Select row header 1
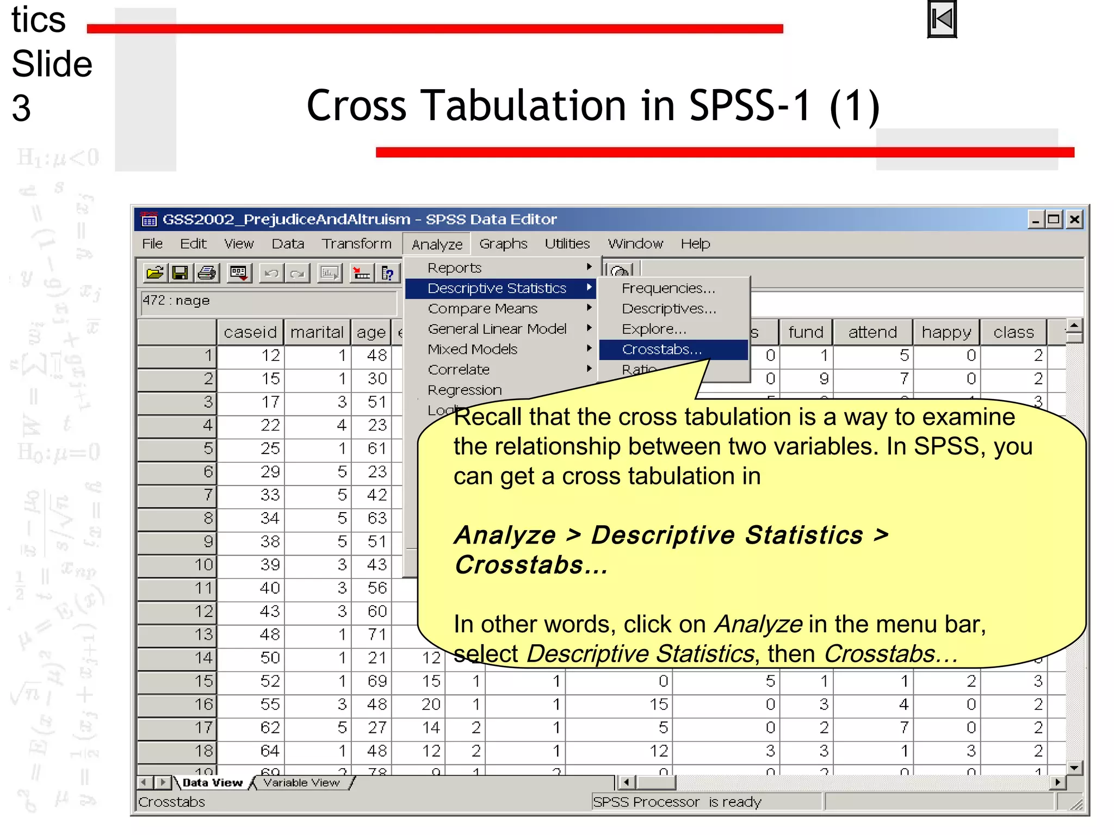 point(177,356)
